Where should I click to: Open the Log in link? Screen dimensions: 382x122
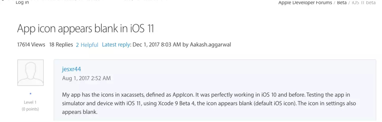22,2
